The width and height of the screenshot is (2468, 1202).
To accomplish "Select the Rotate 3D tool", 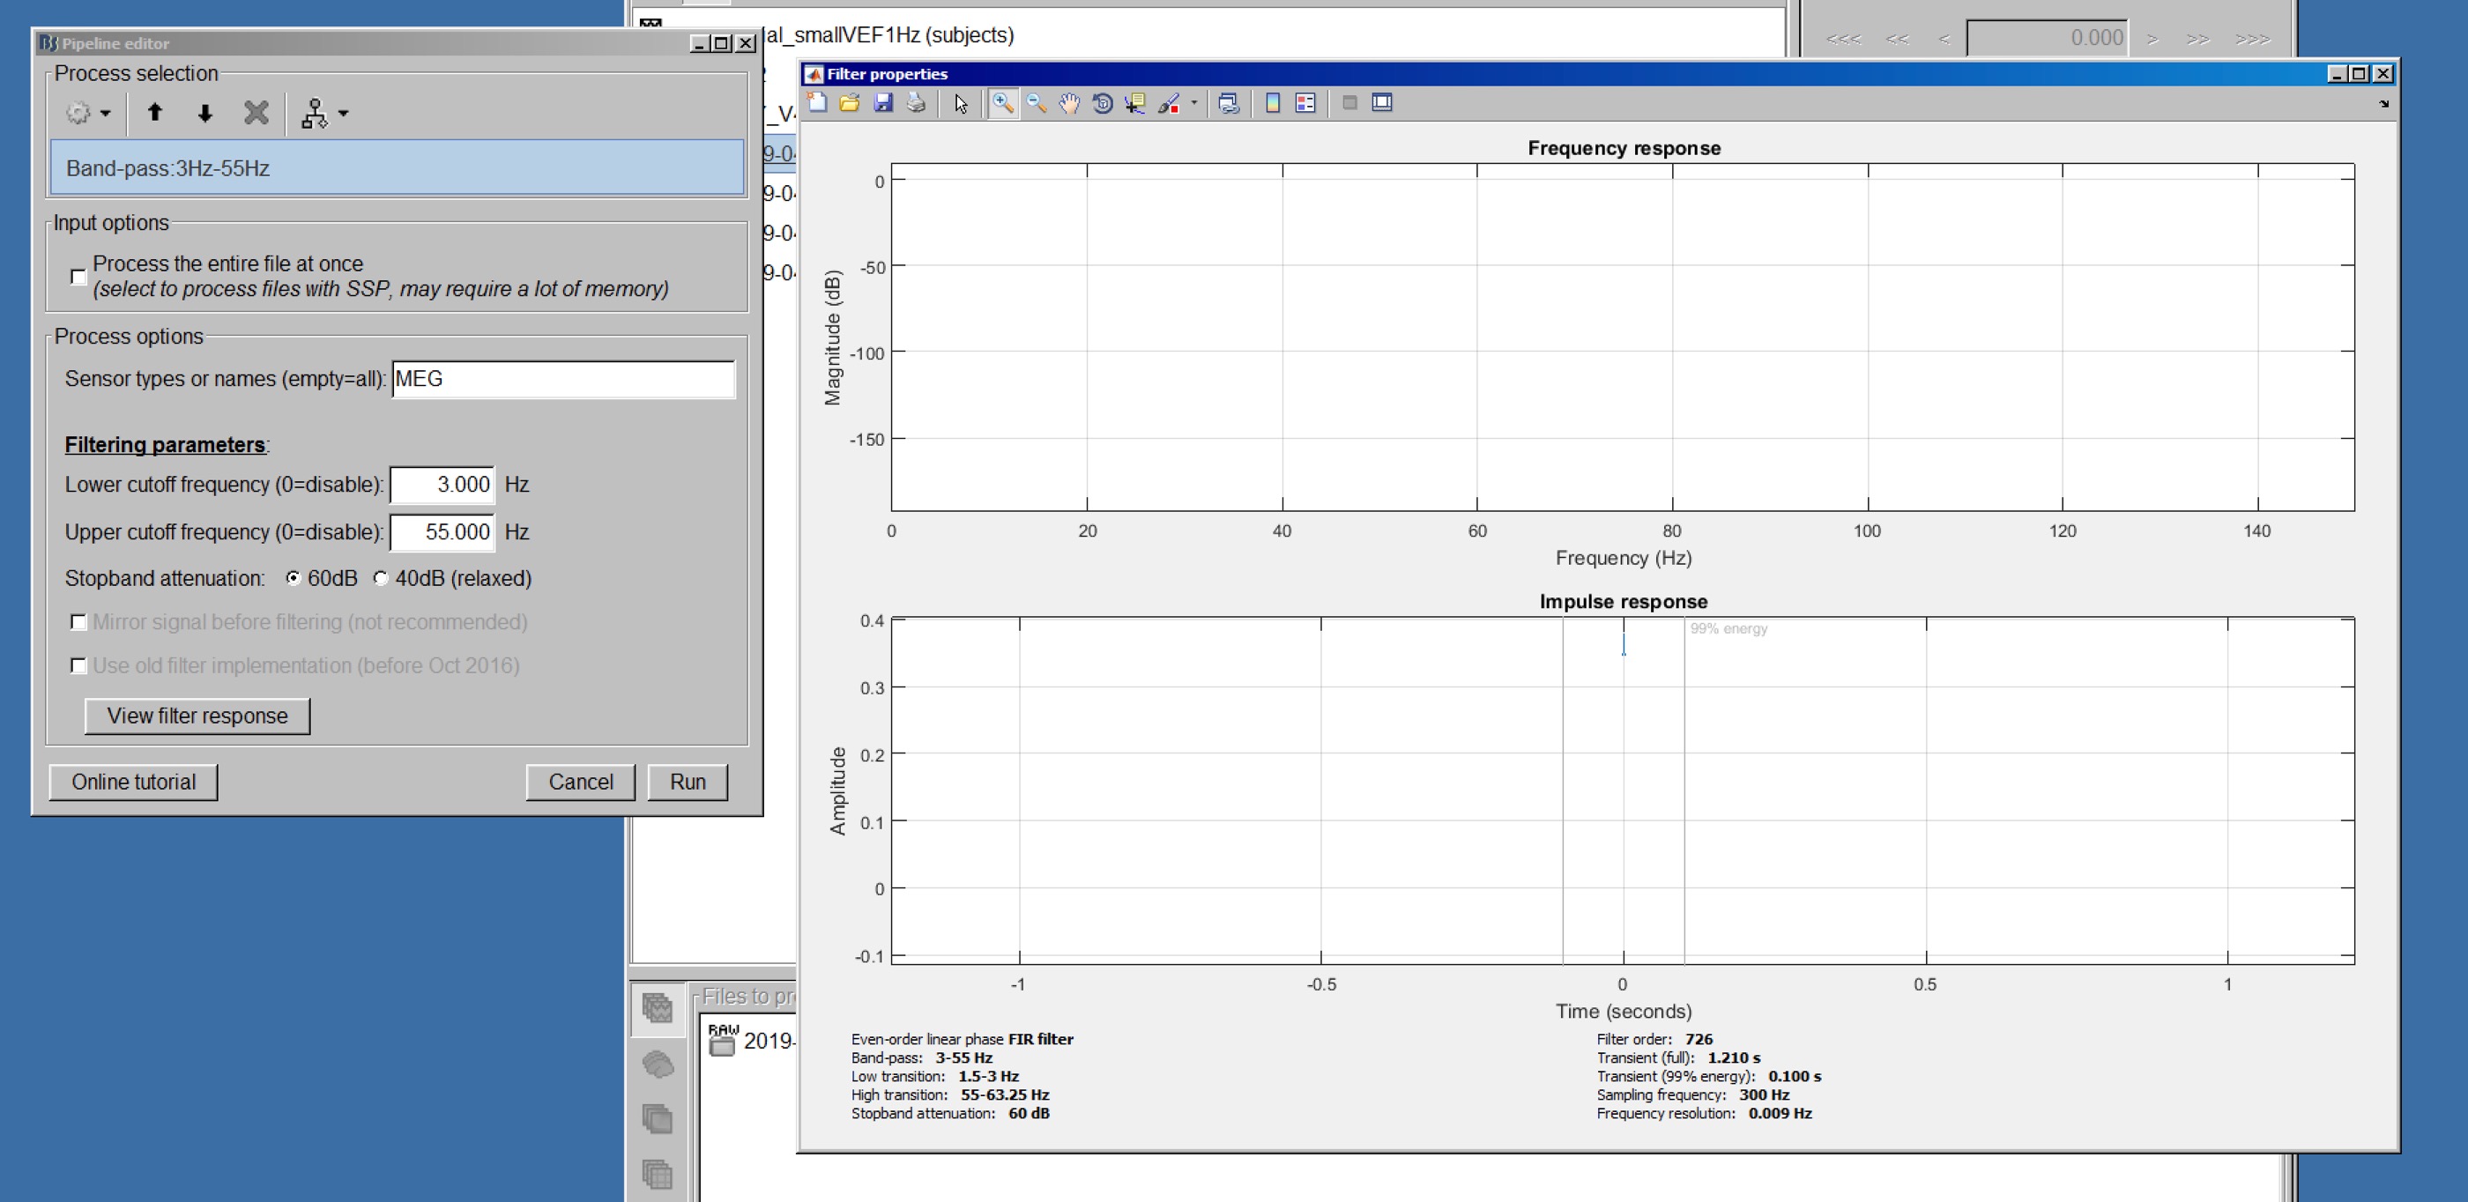I will coord(1102,103).
